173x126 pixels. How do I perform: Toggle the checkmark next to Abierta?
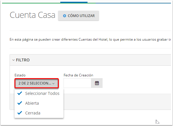tap(20, 103)
